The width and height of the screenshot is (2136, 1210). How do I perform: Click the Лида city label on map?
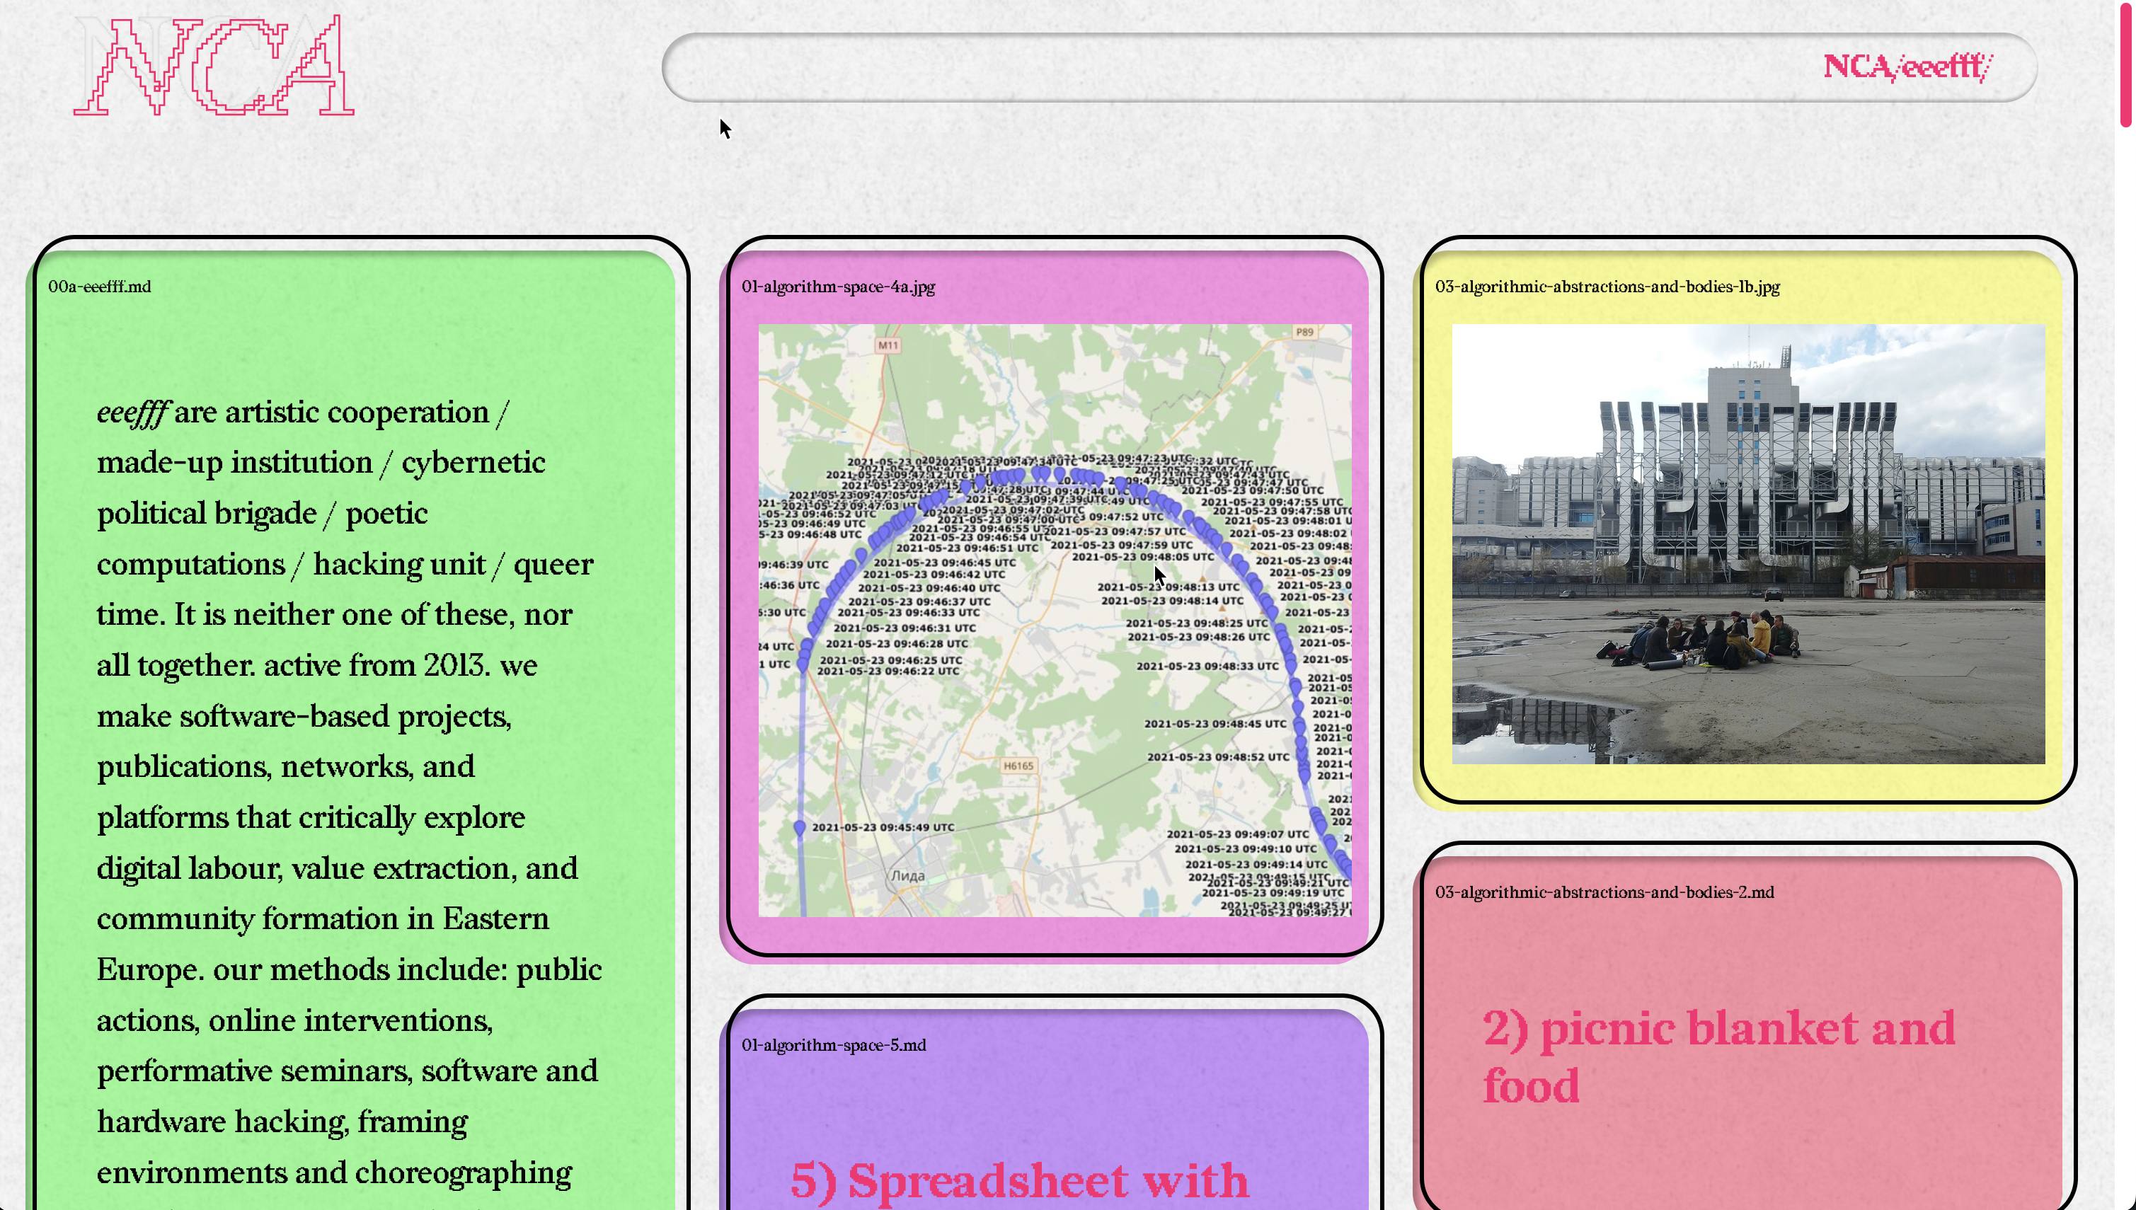coord(907,875)
